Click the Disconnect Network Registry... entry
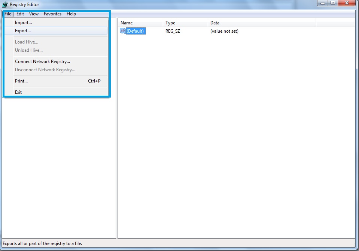The image size is (359, 251). 56,70
